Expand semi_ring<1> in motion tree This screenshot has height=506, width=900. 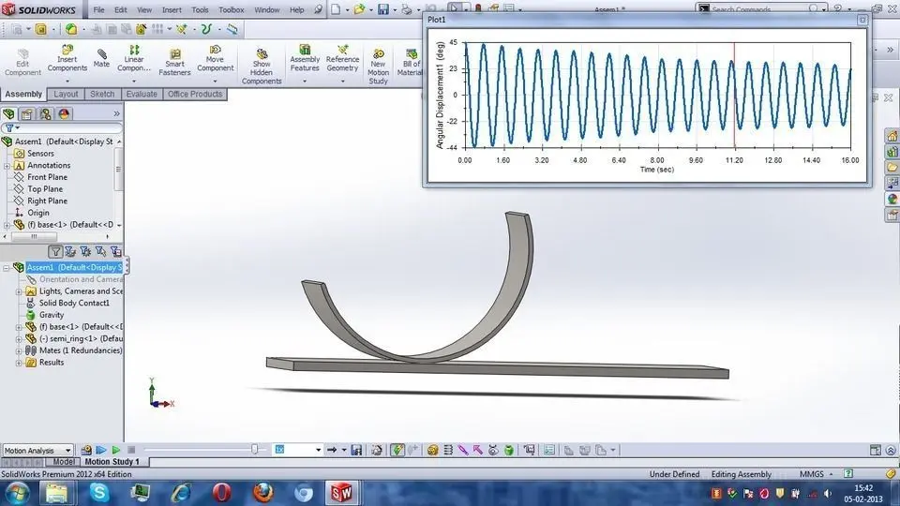(19, 339)
